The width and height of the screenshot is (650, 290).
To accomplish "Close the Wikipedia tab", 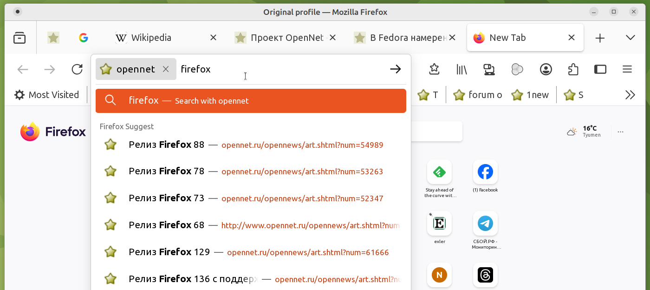I will [x=214, y=38].
